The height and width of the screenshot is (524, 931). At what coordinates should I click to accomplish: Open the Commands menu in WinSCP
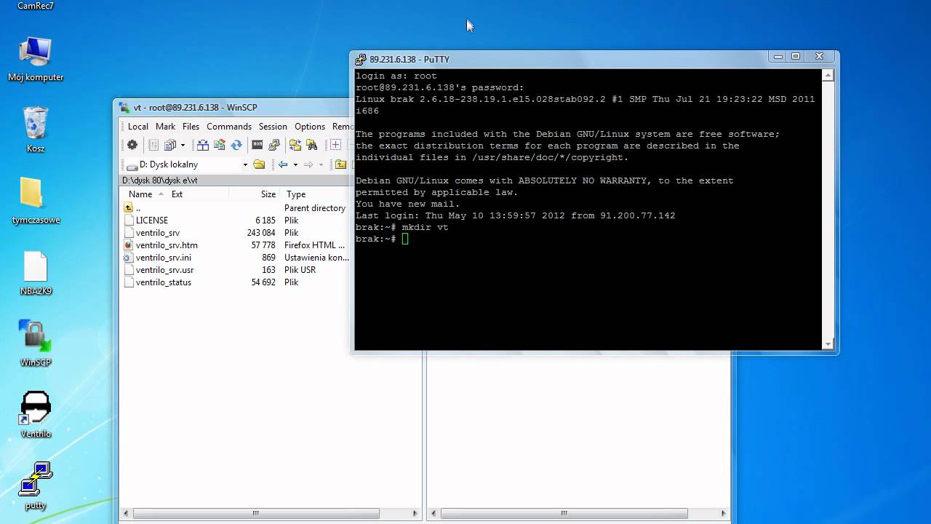(x=229, y=126)
